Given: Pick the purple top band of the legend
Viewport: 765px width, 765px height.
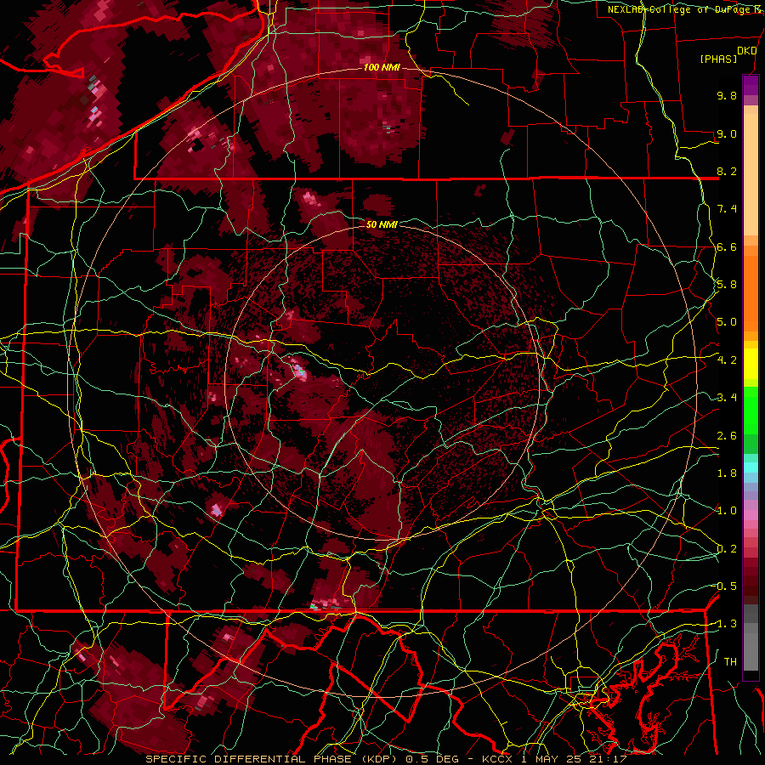Looking at the screenshot, I should [751, 85].
